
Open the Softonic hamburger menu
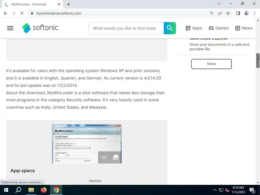pos(10,28)
